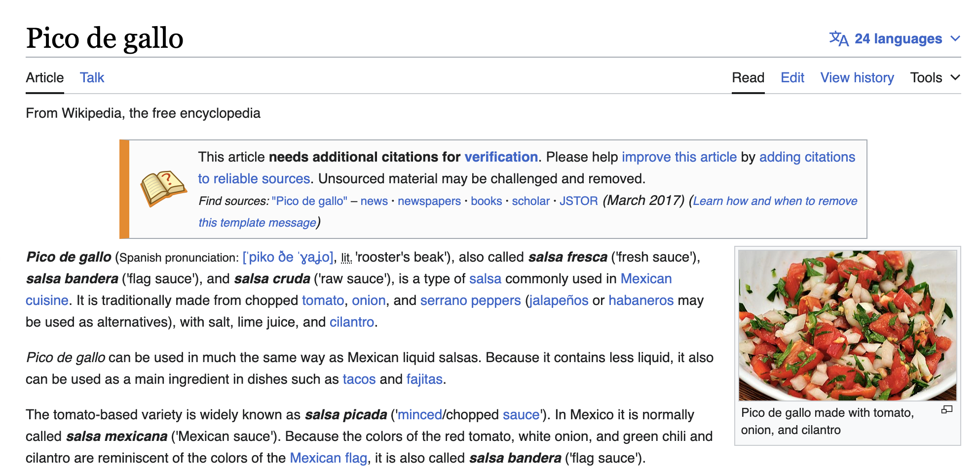This screenshot has height=469, width=978.
Task: Click the Spanish IPA pronunciation link
Action: pos(288,258)
